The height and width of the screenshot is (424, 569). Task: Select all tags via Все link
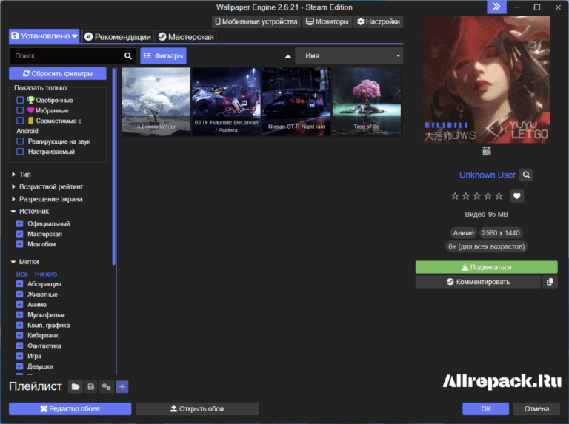pyautogui.click(x=21, y=274)
